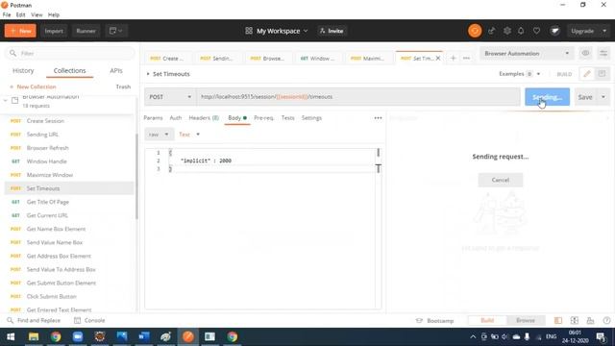Open the Trash link
This screenshot has height=346, width=615.
click(123, 86)
